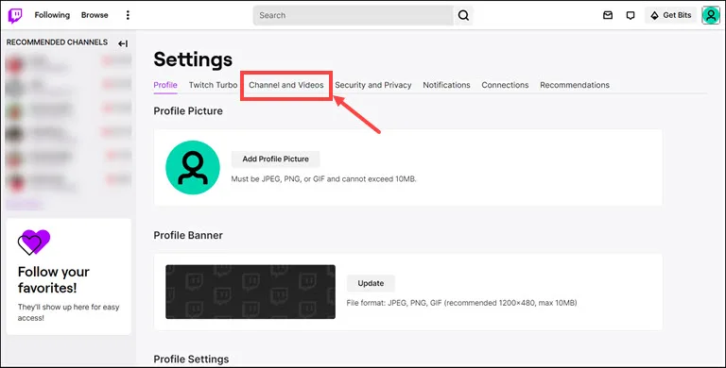Click the teal default profile picture

click(x=193, y=167)
